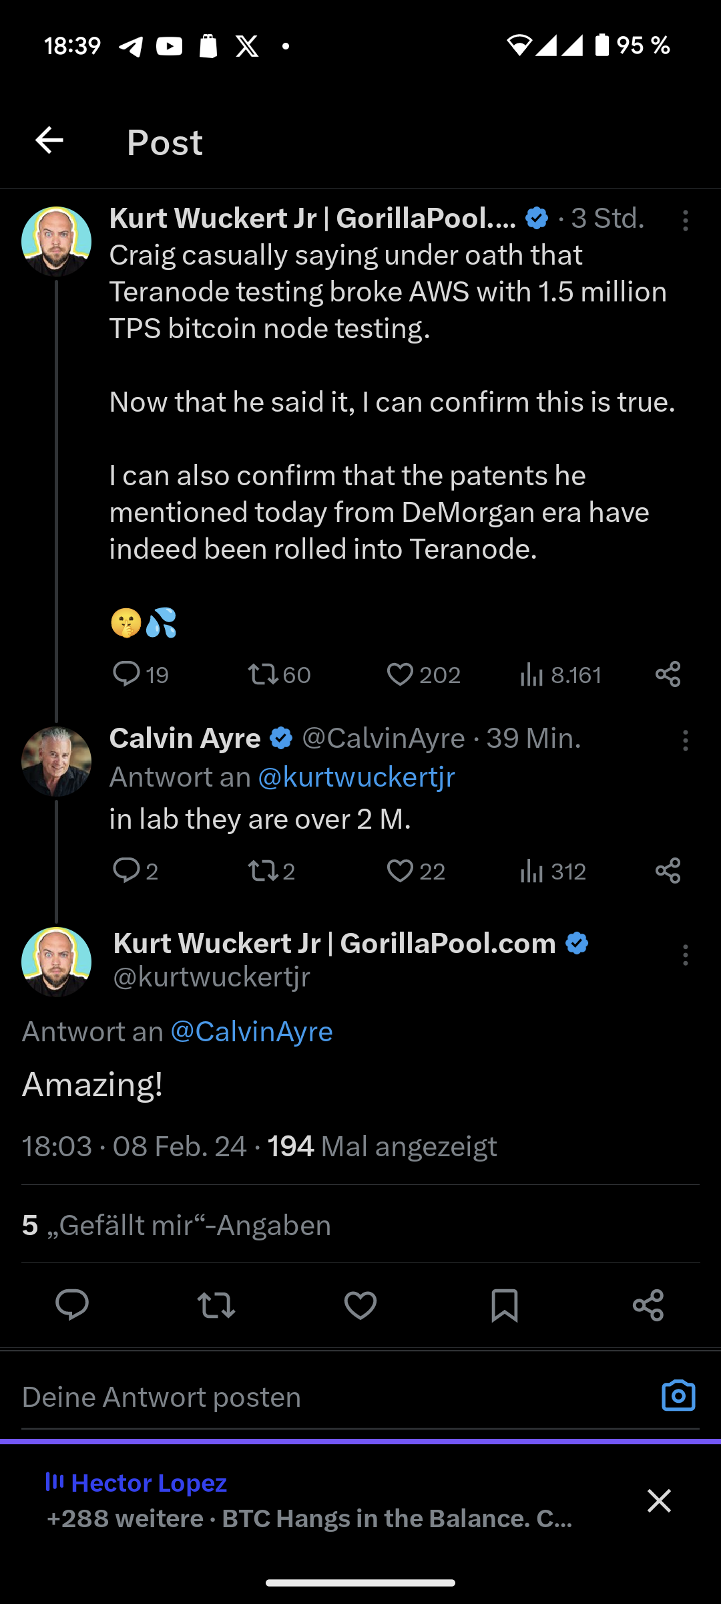Viewport: 721px width, 1604px height.
Task: Repost Kurt's tweet with 60 reposts
Action: click(x=264, y=674)
